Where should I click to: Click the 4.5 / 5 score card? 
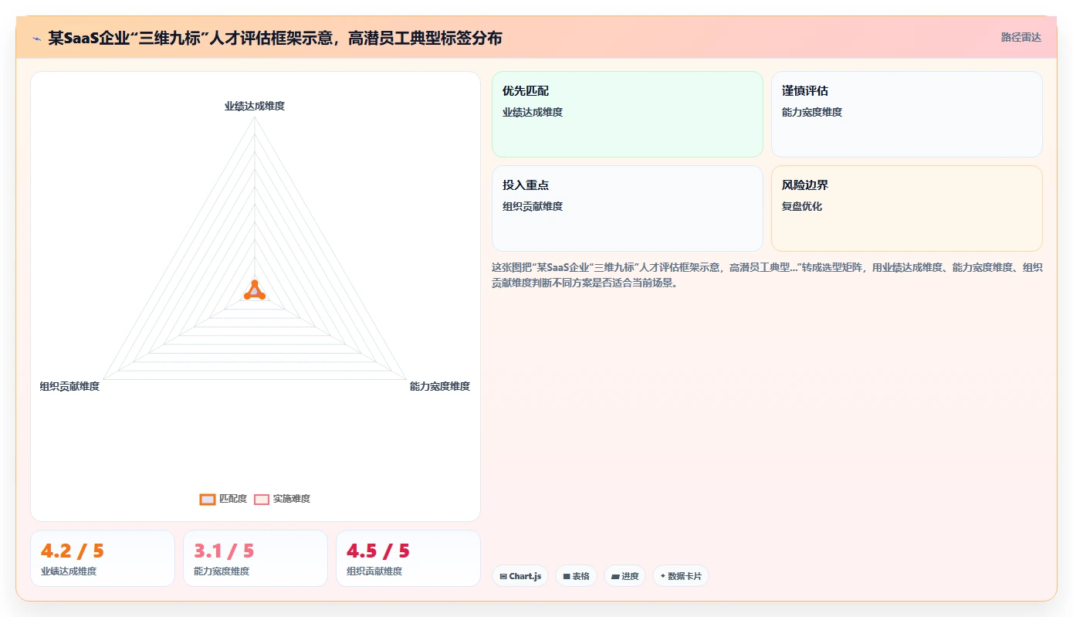tap(408, 558)
